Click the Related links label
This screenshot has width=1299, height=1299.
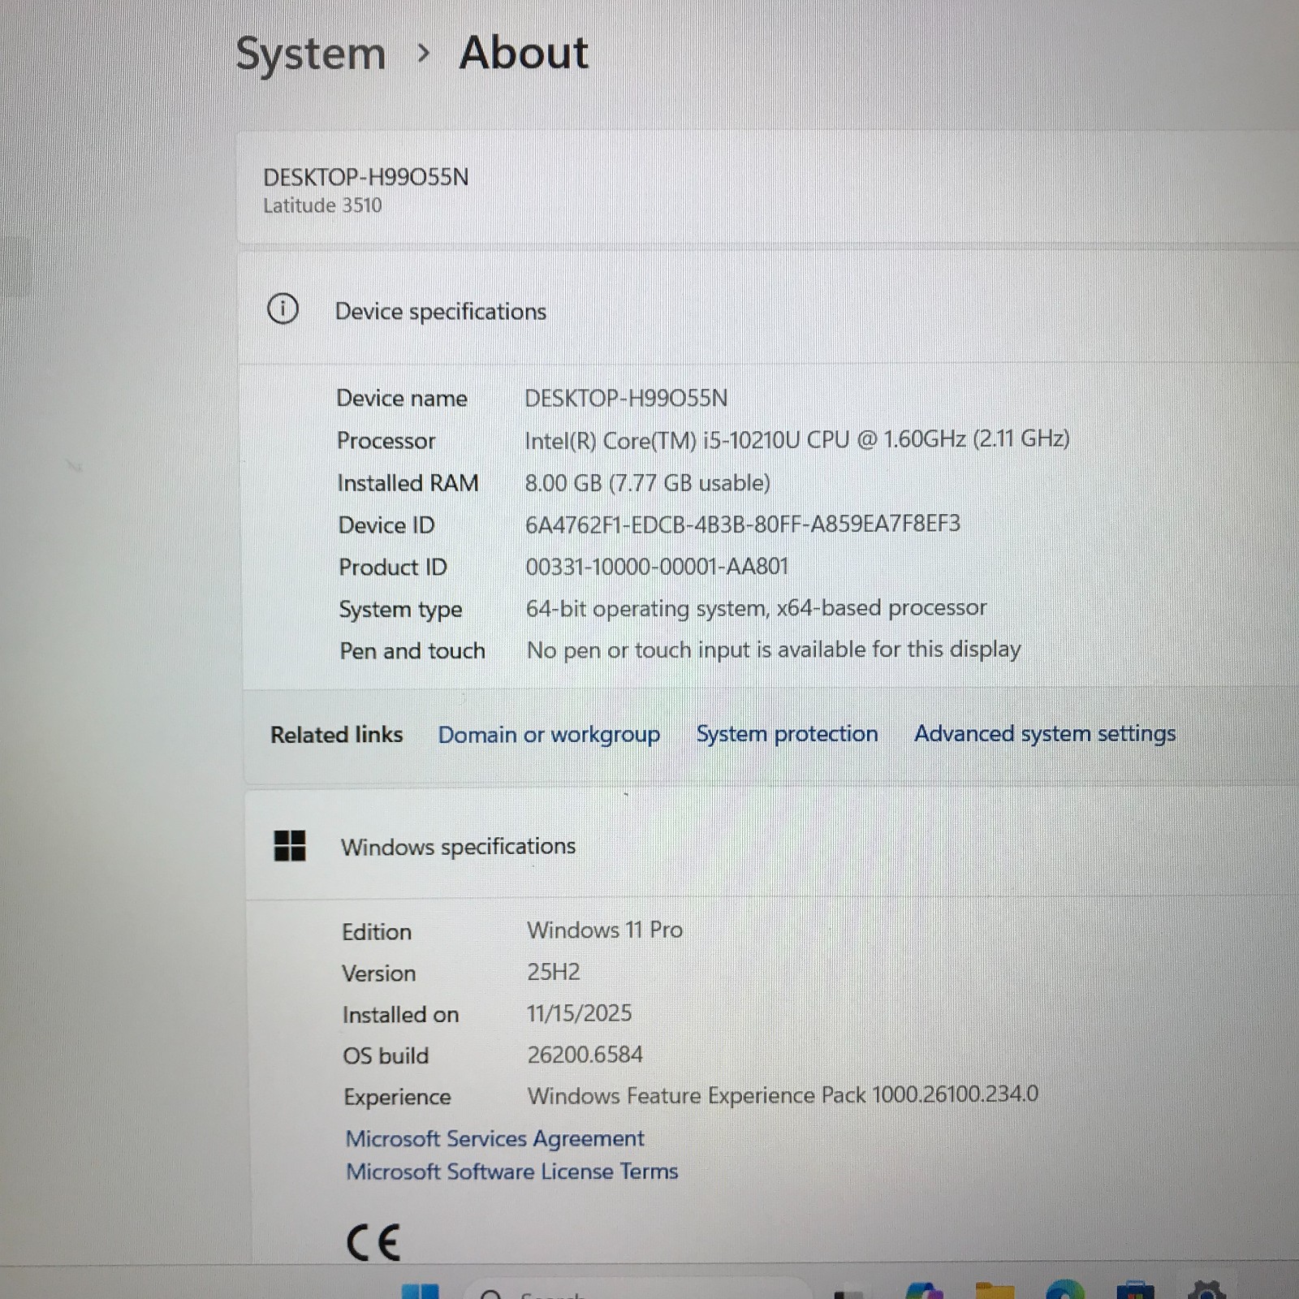pos(336,735)
